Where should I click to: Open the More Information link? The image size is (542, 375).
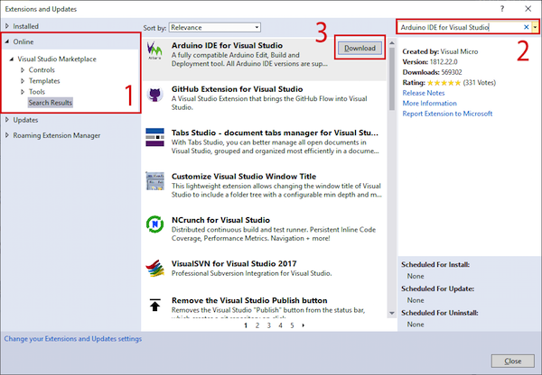pyautogui.click(x=429, y=103)
